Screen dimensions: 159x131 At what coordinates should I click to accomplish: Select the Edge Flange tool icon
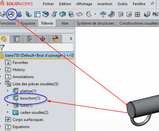coord(29,14)
